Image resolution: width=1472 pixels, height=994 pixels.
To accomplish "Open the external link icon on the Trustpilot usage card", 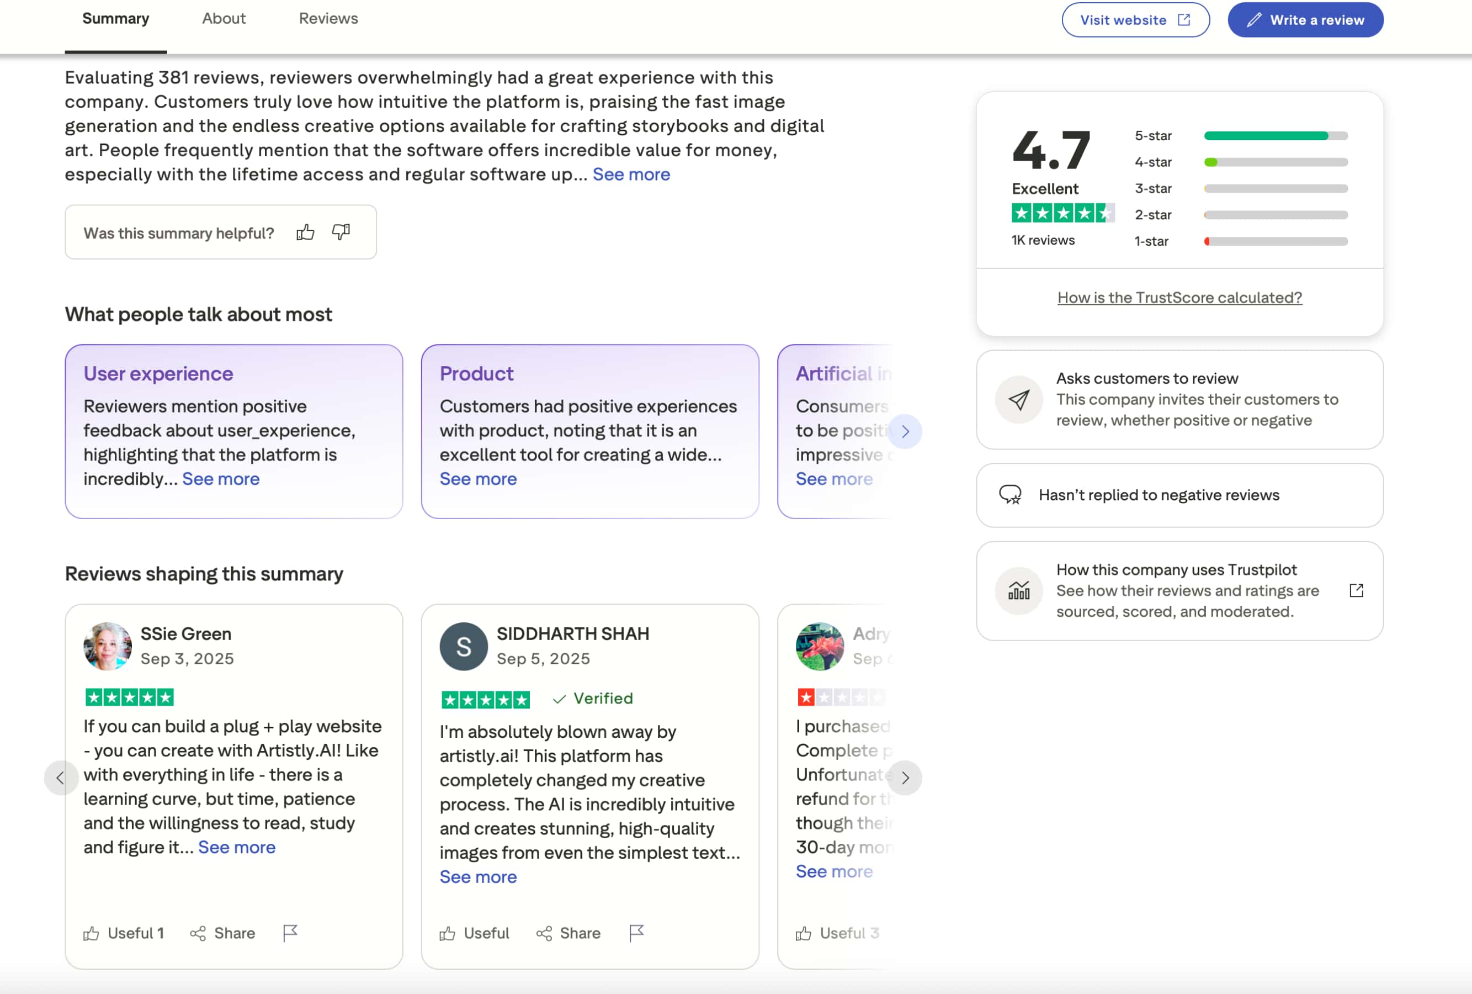I will (x=1356, y=590).
